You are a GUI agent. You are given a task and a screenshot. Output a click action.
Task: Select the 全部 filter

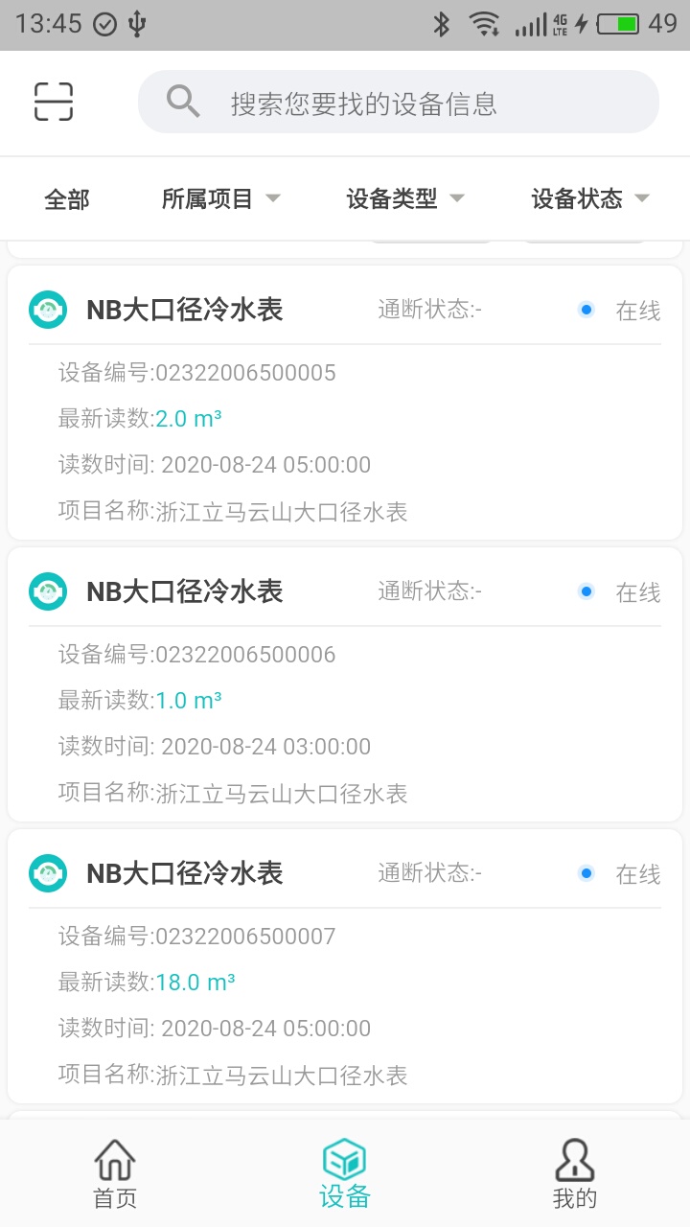(67, 199)
